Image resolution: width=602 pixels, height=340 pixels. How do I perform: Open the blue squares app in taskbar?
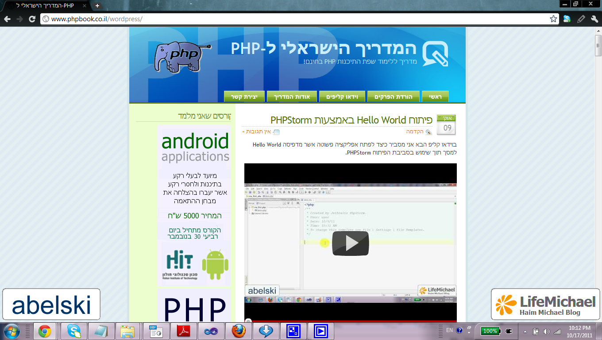click(x=293, y=331)
